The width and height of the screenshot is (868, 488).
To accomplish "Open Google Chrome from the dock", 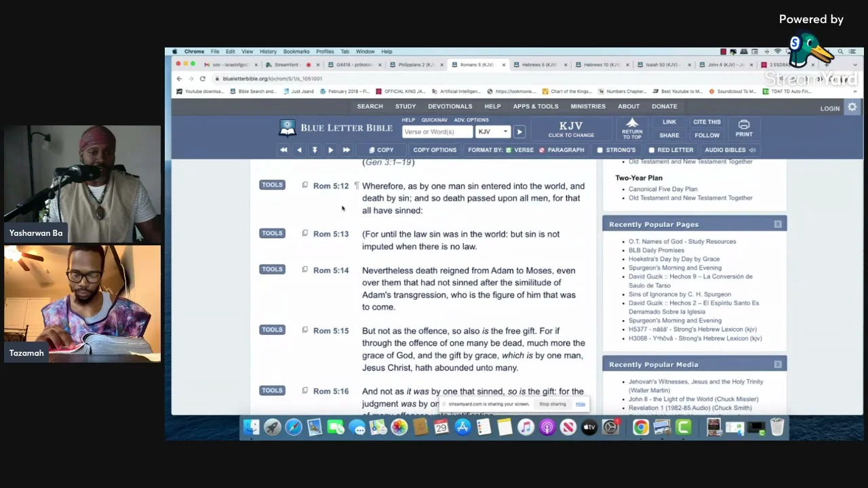I will point(641,427).
